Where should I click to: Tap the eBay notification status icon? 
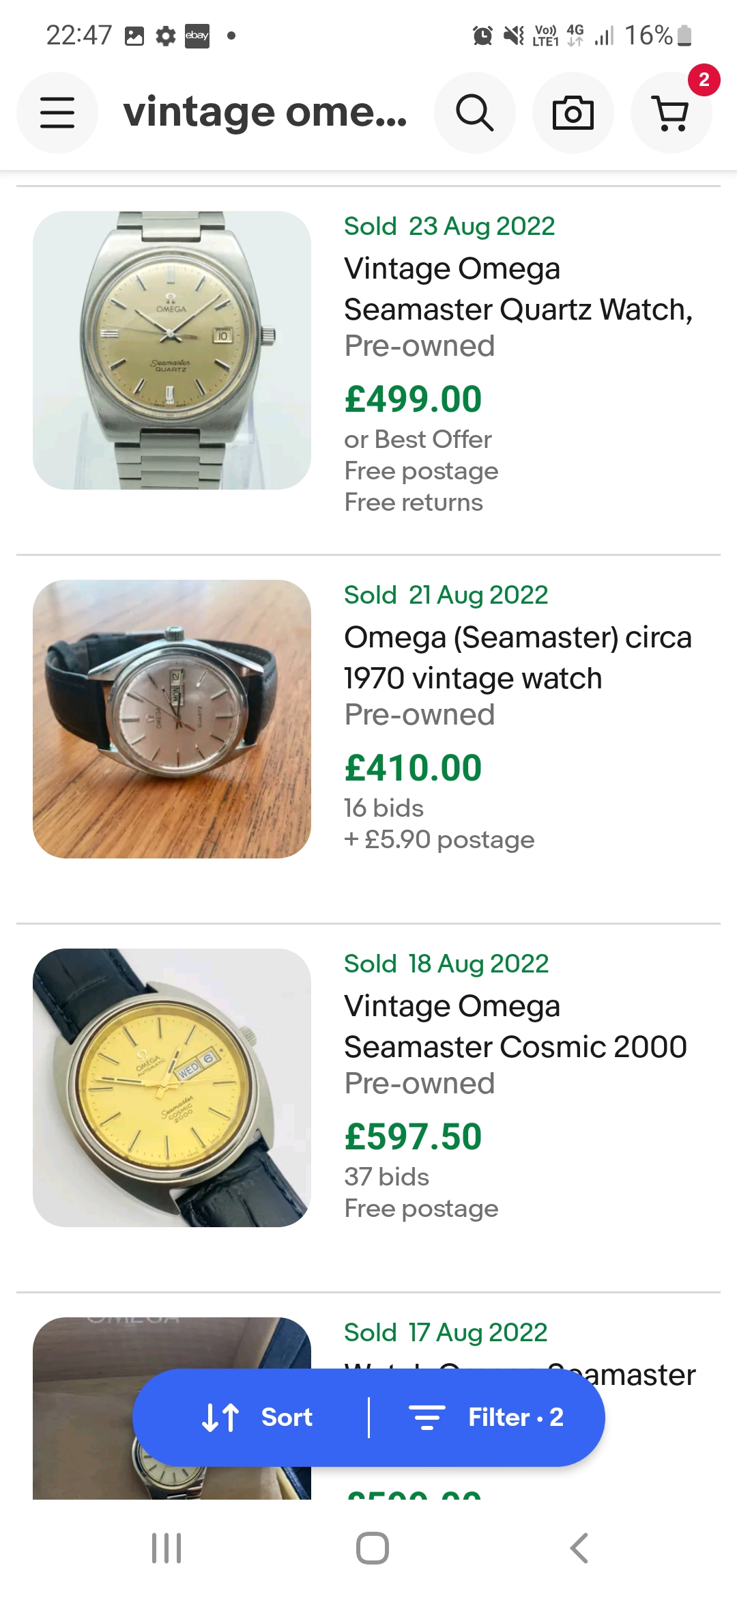pyautogui.click(x=197, y=36)
